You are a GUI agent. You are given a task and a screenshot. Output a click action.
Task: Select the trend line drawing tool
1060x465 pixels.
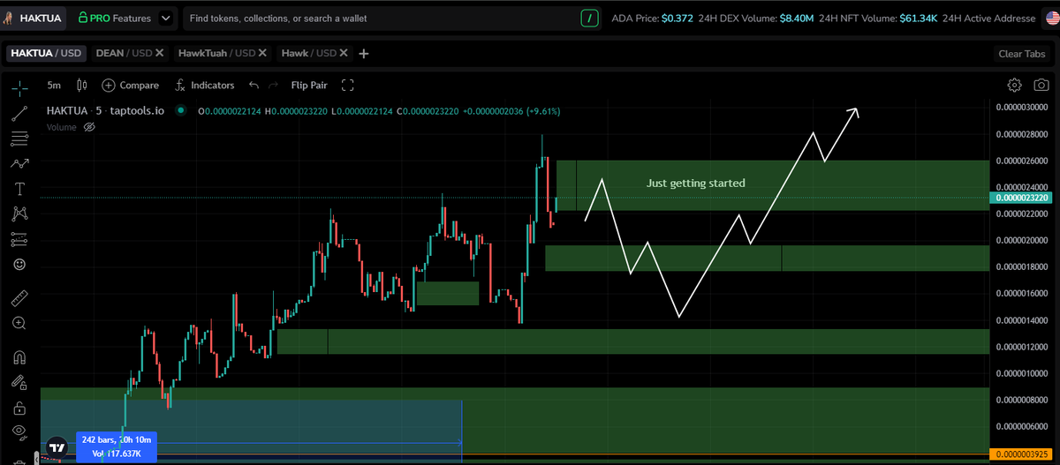pos(19,113)
